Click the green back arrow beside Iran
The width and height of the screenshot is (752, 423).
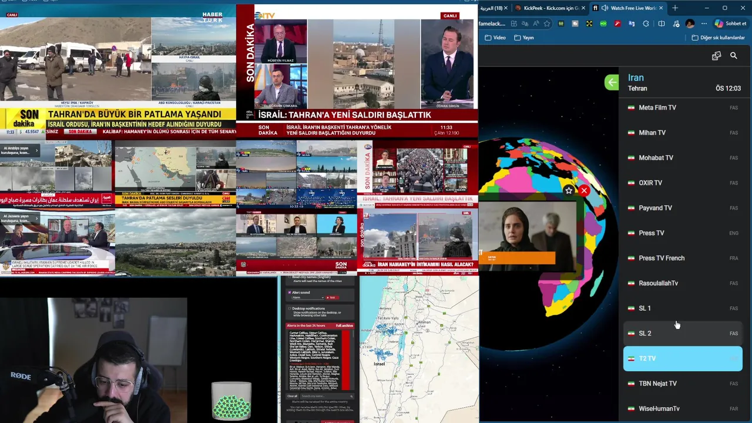click(612, 82)
